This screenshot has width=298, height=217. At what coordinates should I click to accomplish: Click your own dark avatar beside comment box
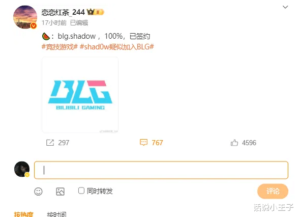[22, 169]
